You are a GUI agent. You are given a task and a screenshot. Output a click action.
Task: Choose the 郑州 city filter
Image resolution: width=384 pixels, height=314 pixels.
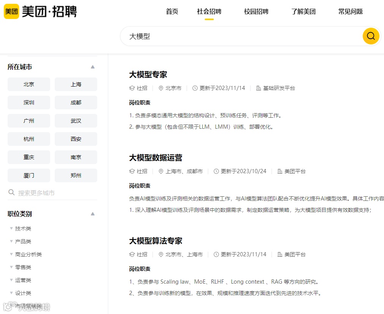[76, 175]
